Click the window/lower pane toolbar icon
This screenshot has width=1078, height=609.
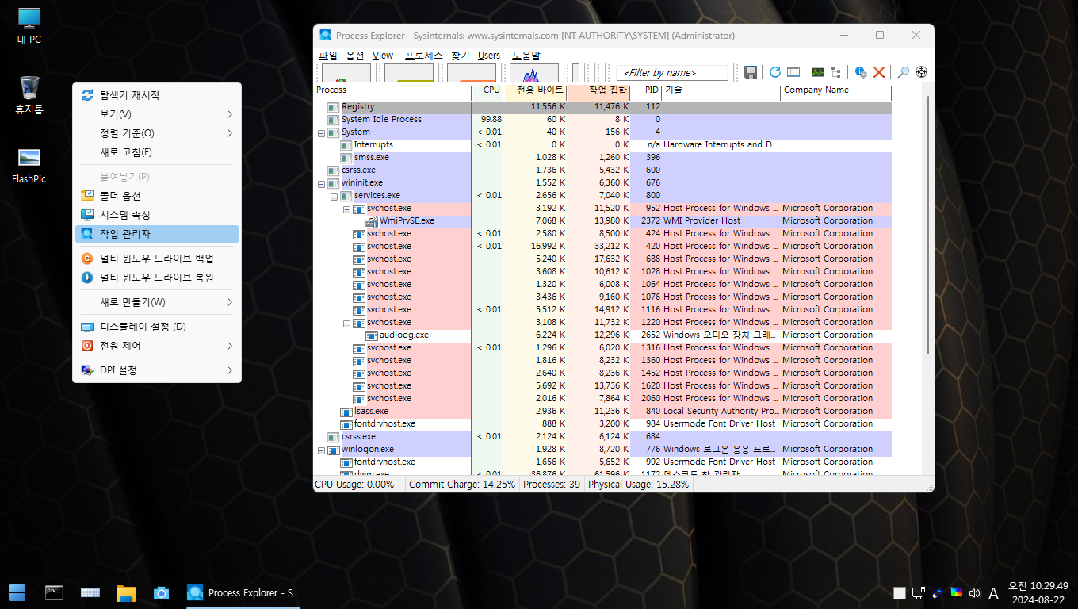(x=793, y=72)
